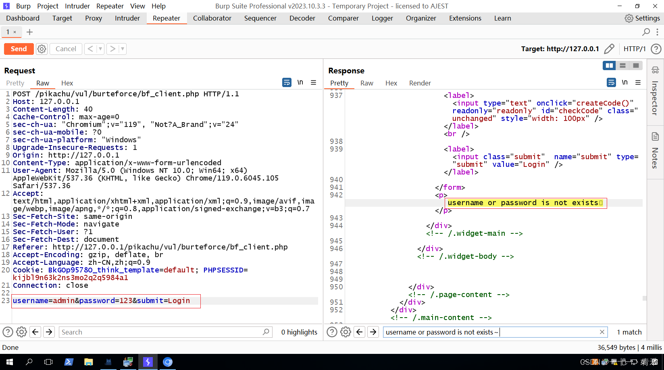Image resolution: width=664 pixels, height=370 pixels.
Task: Switch response view to Render
Action: tap(420, 83)
